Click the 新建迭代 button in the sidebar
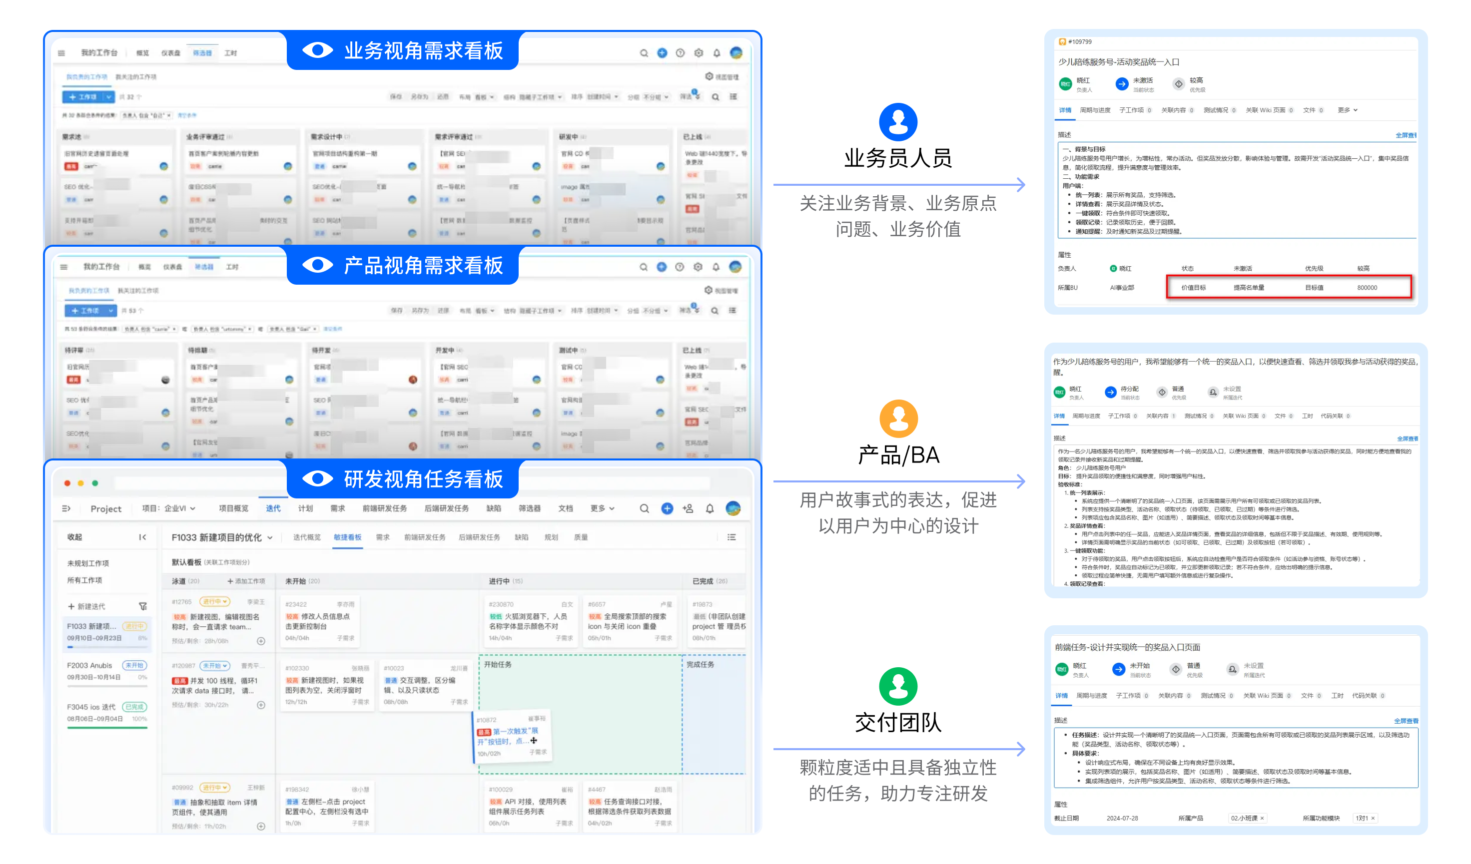The height and width of the screenshot is (864, 1471). pyautogui.click(x=86, y=606)
